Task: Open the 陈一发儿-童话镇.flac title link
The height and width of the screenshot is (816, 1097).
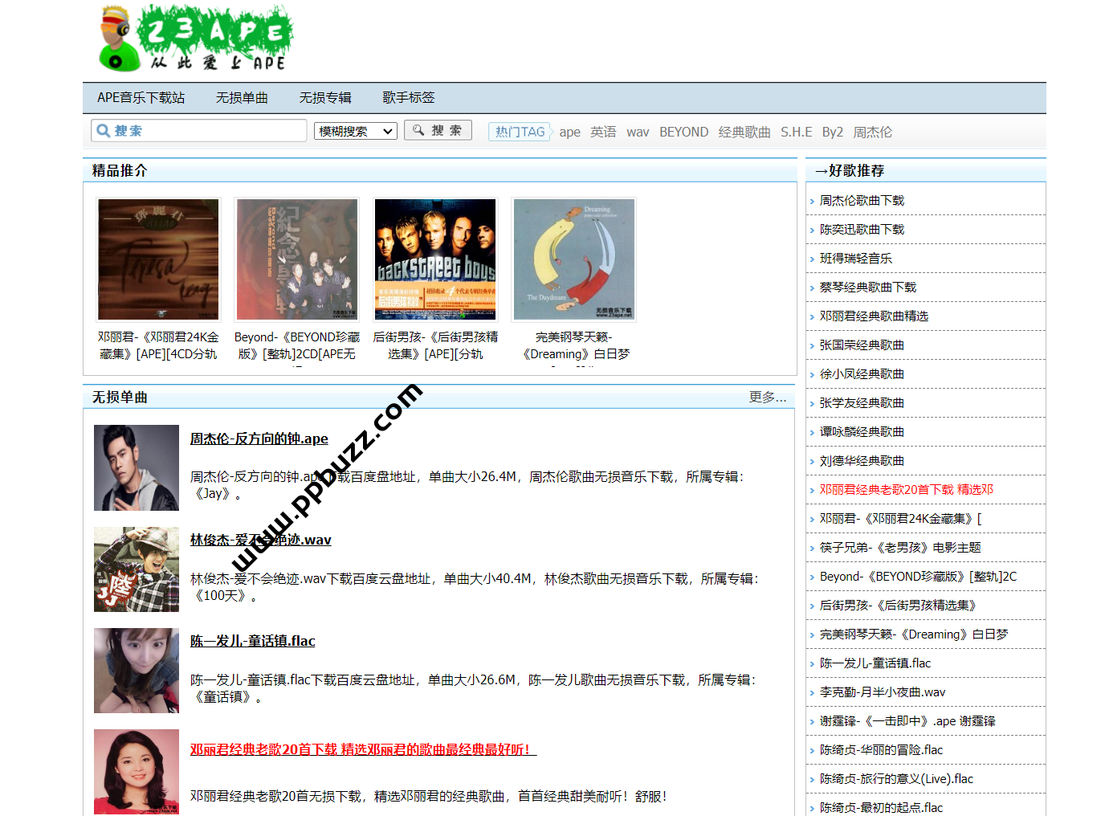Action: click(253, 641)
